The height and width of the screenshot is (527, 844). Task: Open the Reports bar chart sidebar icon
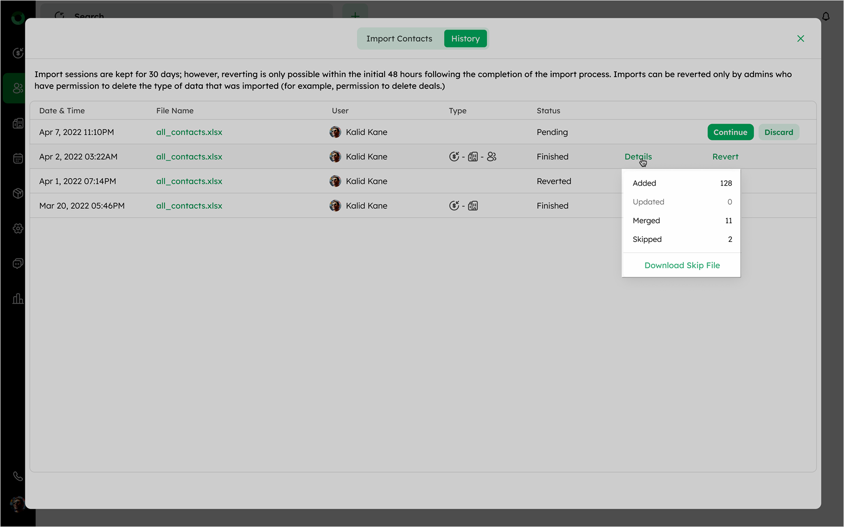point(18,299)
